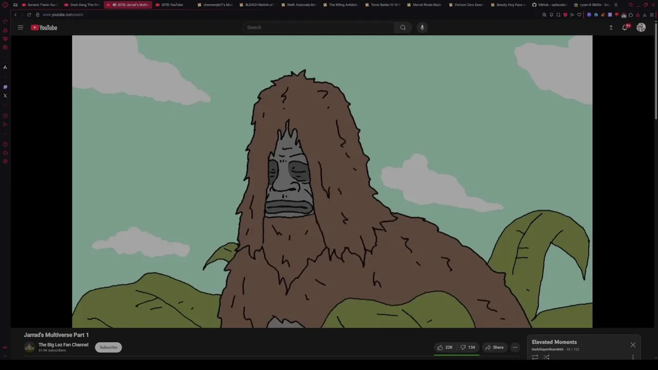This screenshot has height=370, width=658.
Task: Open a new tab with plus button
Action: tap(616, 5)
